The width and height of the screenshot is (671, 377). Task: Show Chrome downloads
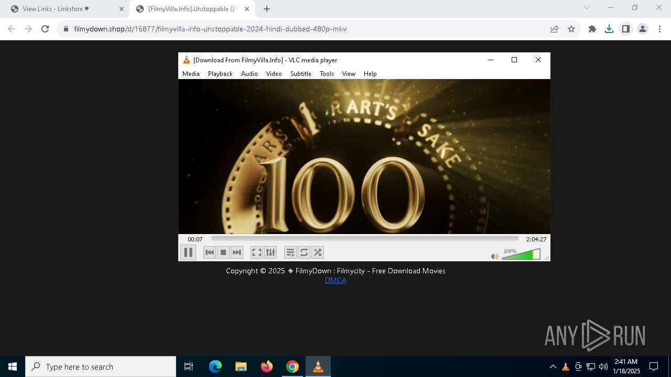(x=609, y=29)
